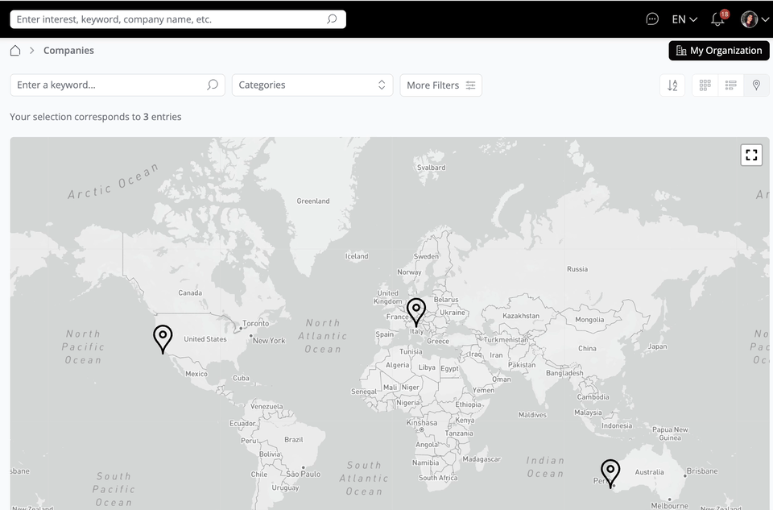Expand the map to fullscreen
773x510 pixels.
tap(751, 155)
